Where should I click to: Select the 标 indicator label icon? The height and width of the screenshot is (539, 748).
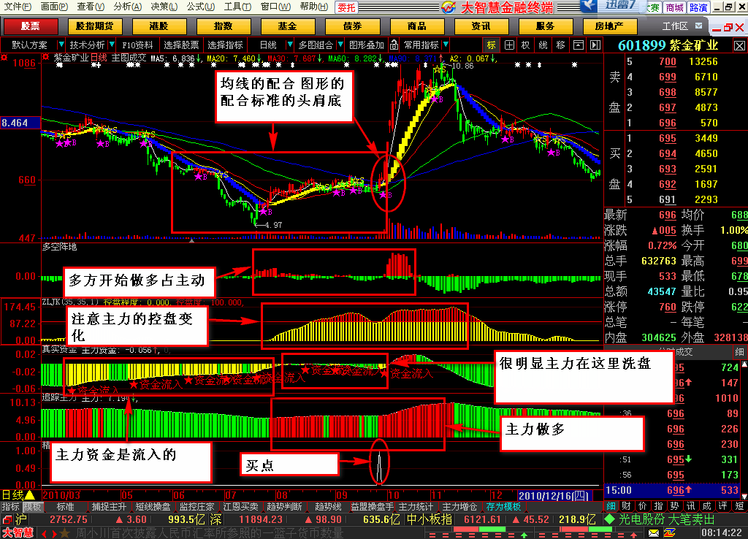tap(489, 45)
